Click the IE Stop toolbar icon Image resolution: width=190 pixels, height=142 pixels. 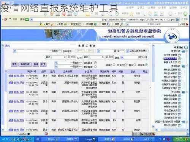(162, 13)
